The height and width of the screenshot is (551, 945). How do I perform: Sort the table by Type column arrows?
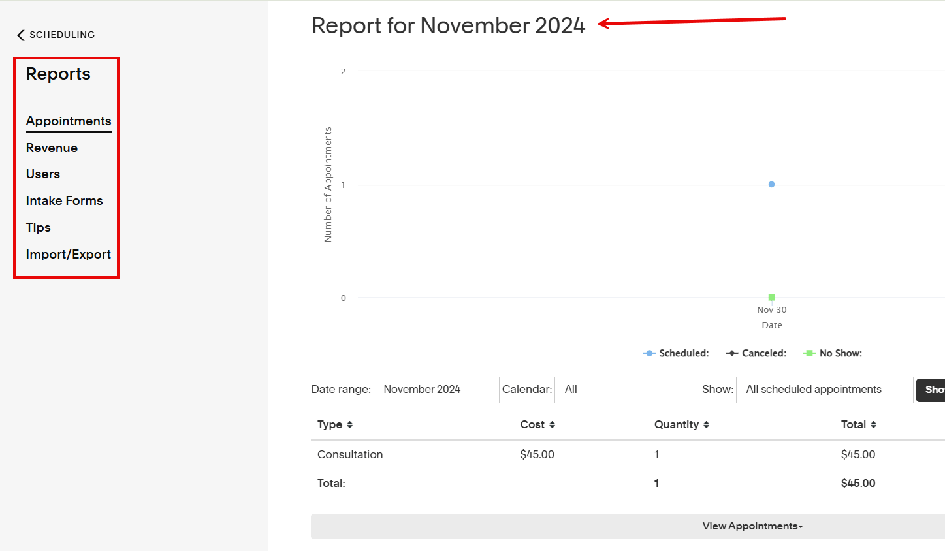(x=349, y=424)
